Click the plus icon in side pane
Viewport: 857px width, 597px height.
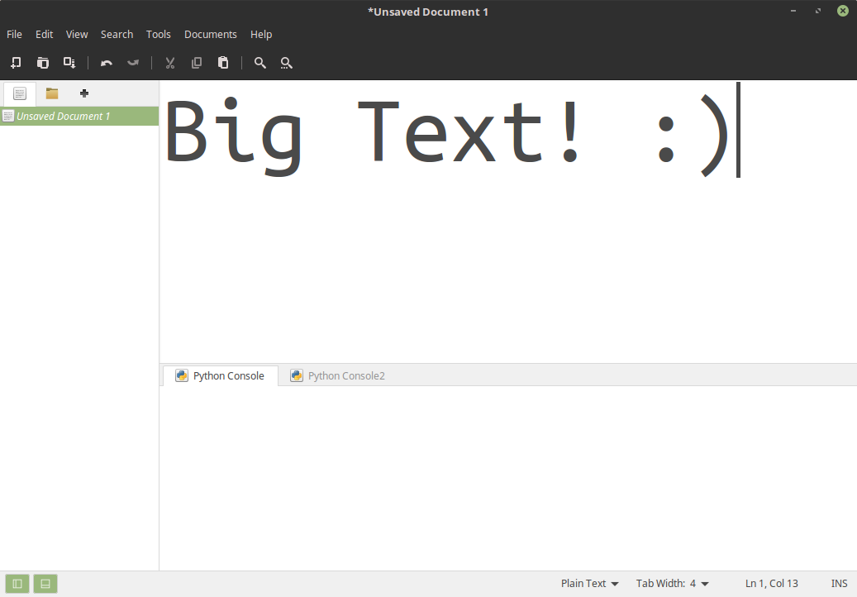click(x=84, y=93)
